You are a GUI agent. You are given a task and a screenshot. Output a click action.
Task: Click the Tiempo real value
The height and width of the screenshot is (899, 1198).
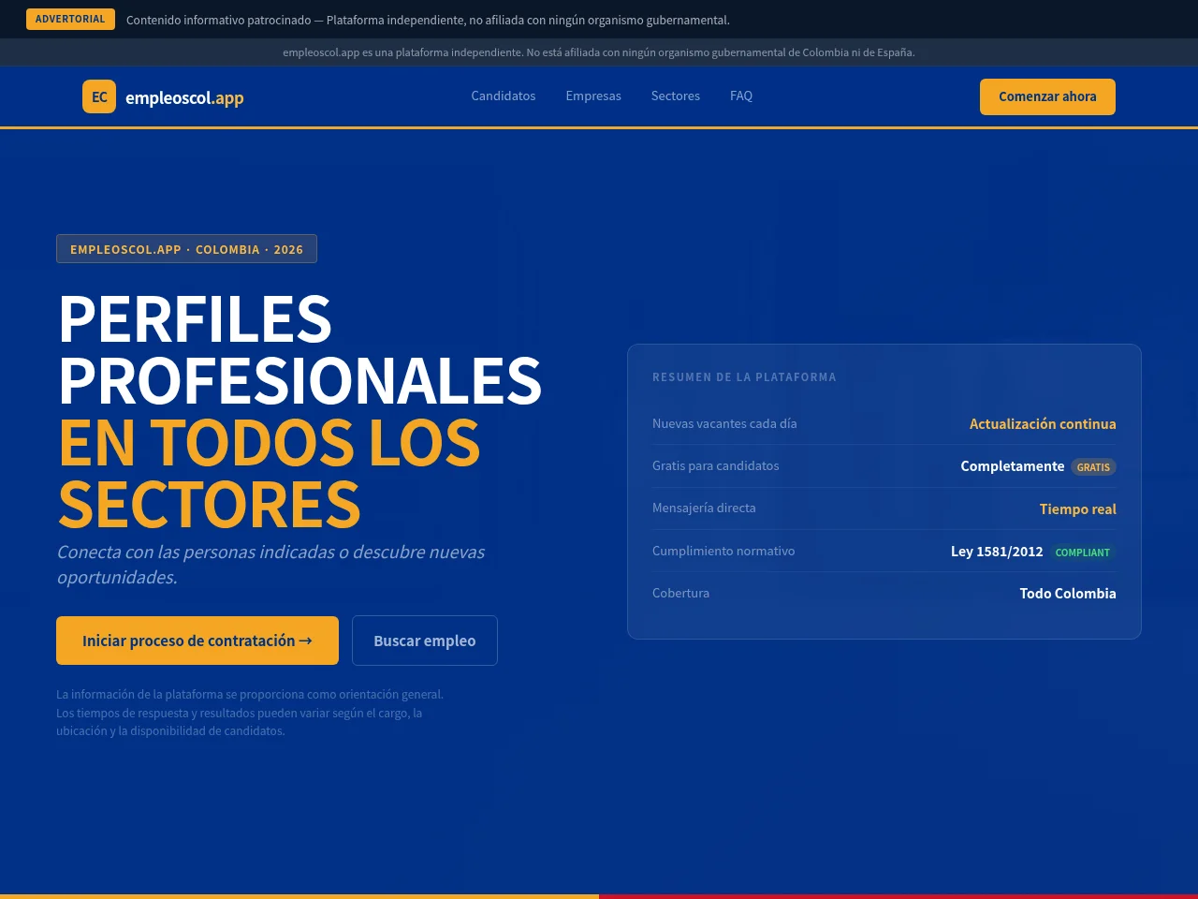pyautogui.click(x=1077, y=509)
